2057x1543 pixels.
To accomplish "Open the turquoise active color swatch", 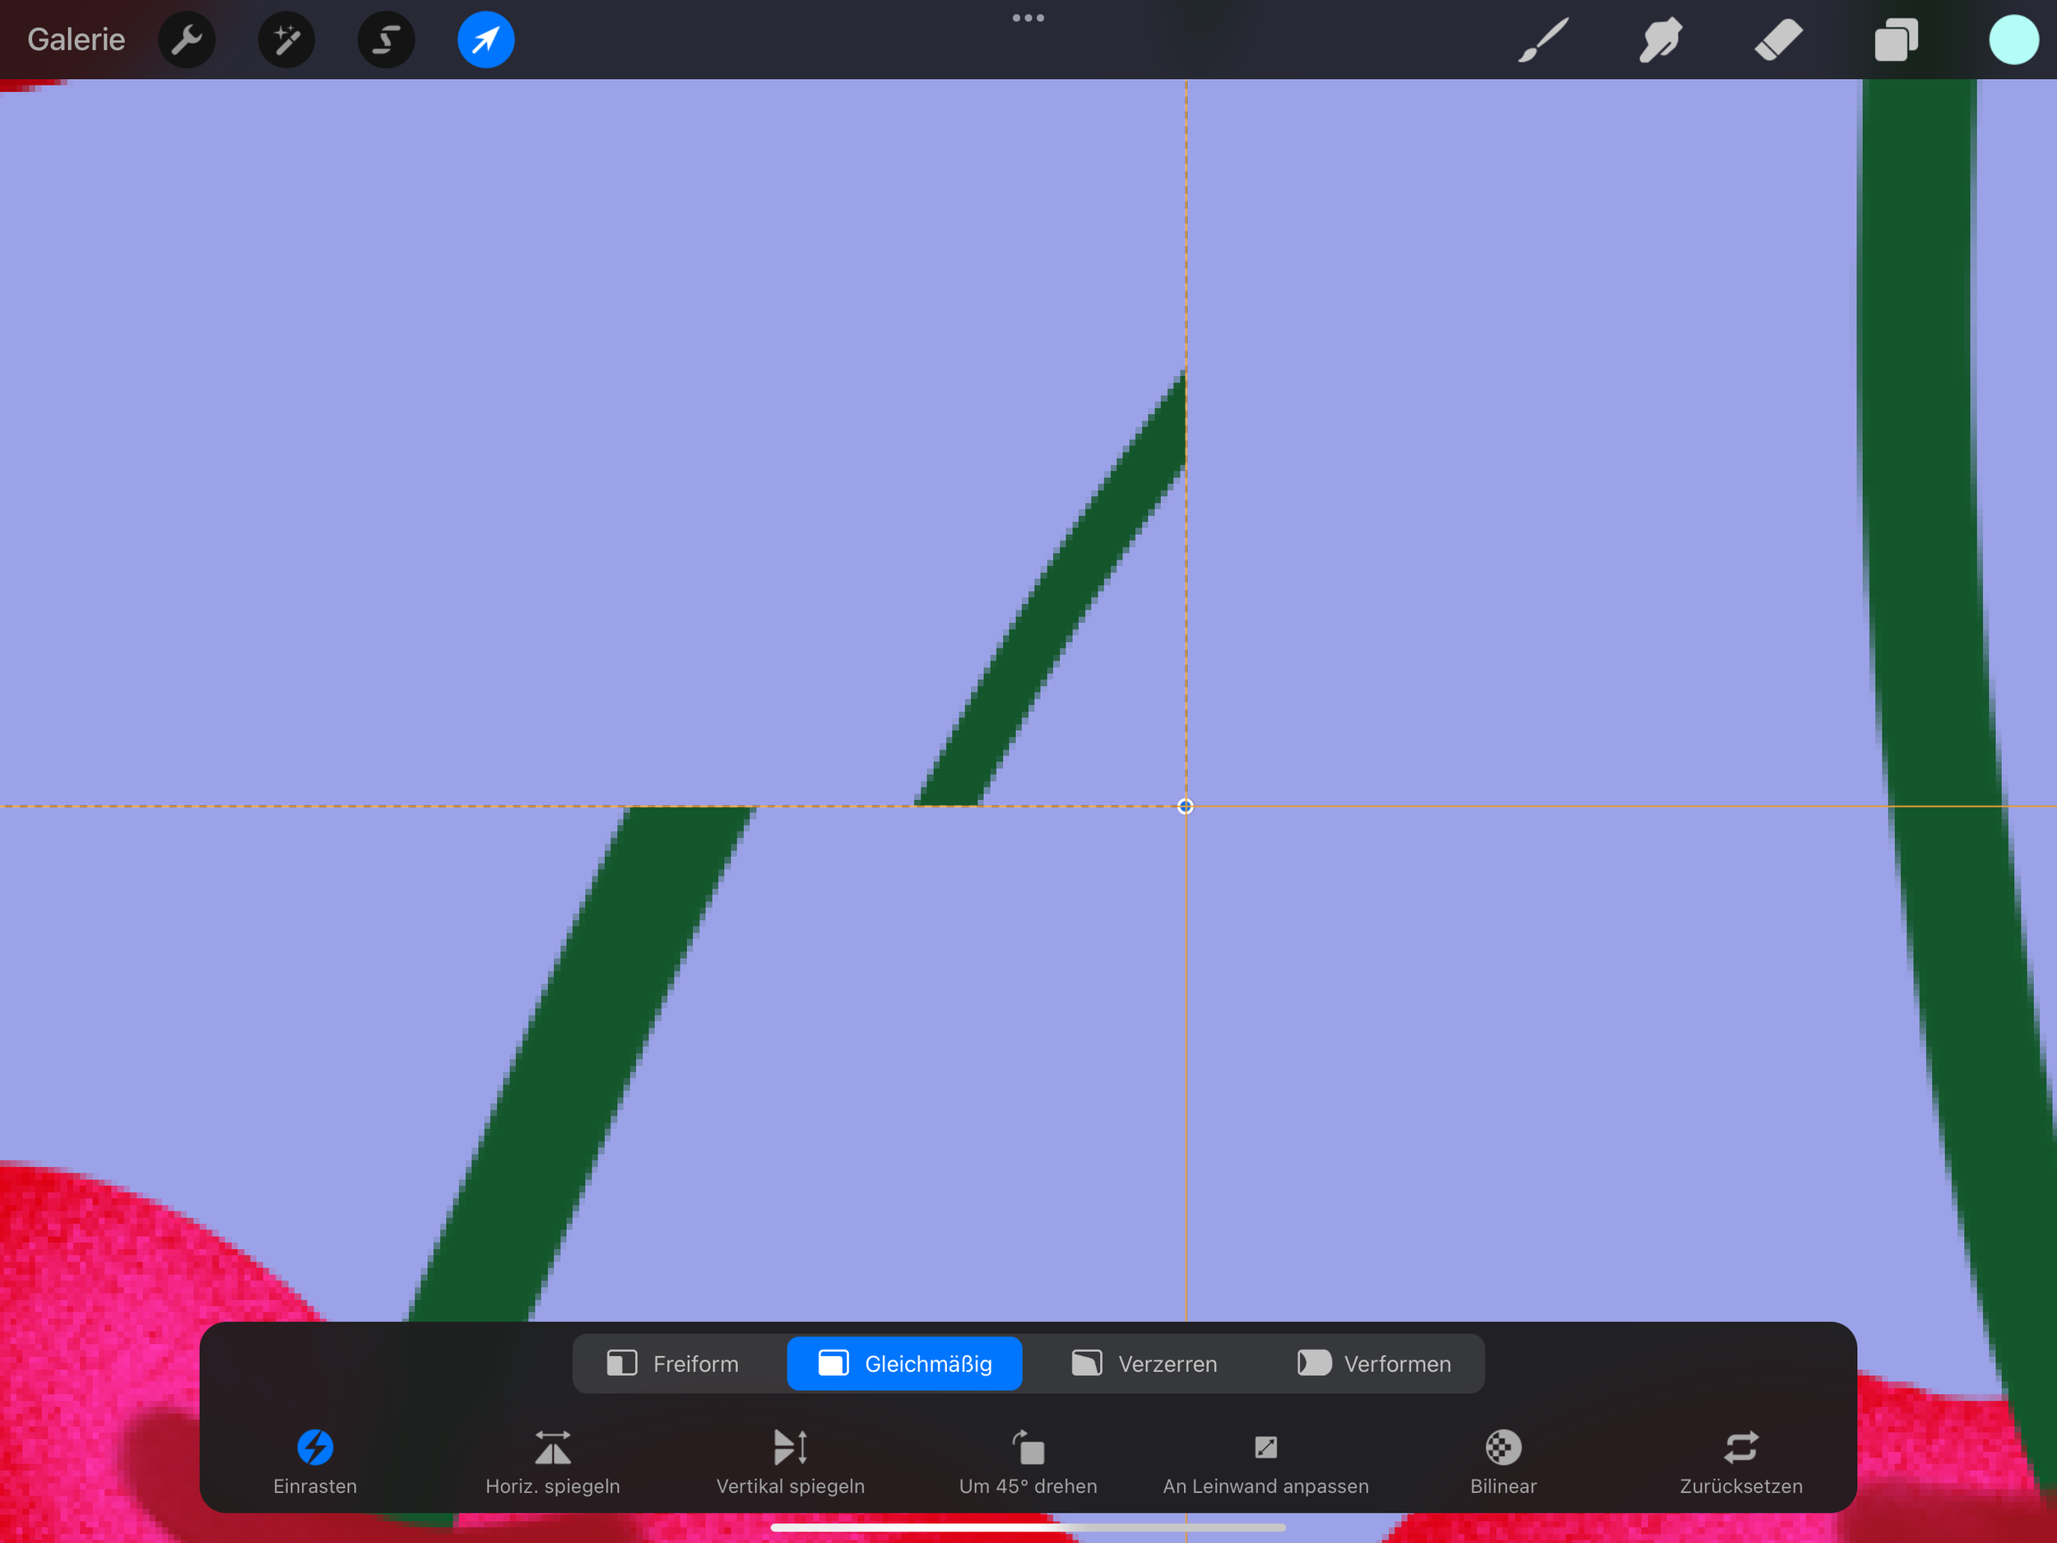I will pos(2013,40).
